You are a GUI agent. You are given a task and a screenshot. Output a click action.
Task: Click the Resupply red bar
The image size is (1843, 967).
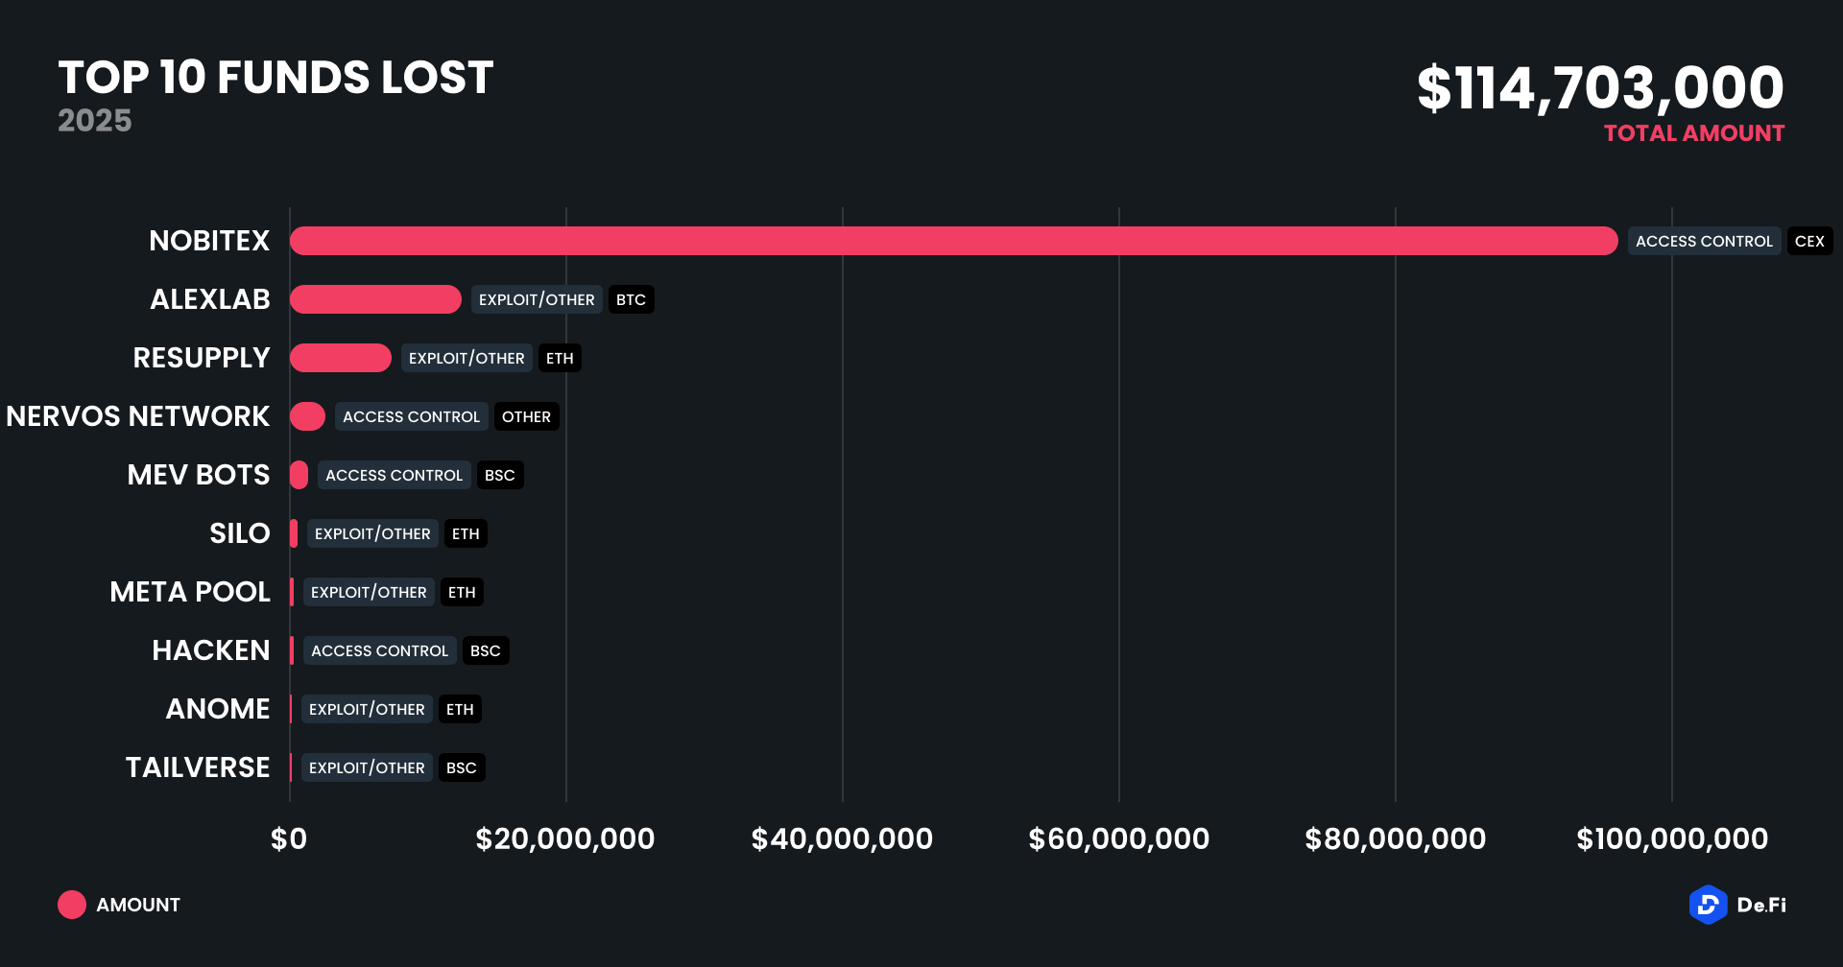point(340,358)
